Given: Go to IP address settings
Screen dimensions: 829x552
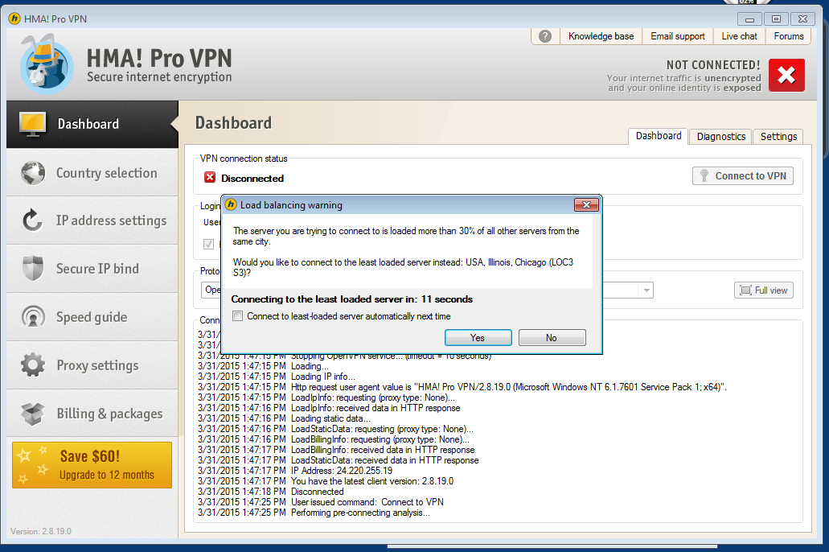Looking at the screenshot, I should click(x=92, y=220).
